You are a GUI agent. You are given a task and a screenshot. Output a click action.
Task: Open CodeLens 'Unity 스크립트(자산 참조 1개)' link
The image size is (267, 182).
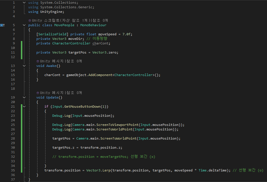(62, 20)
